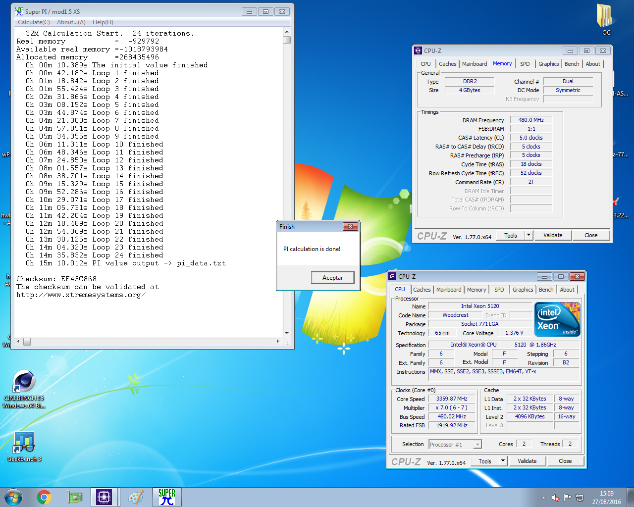
Task: Open the Processor #1 selection dropdown
Action: click(455, 444)
